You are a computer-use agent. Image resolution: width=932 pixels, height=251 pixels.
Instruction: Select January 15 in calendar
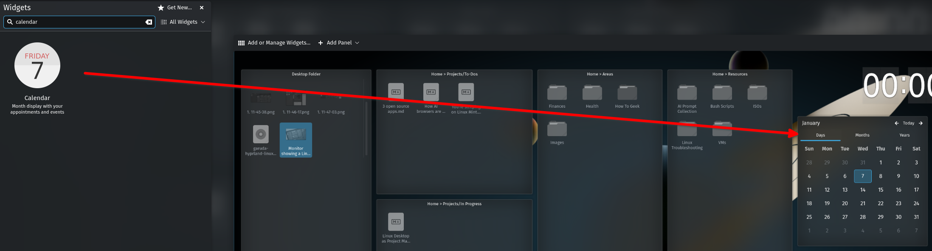881,190
